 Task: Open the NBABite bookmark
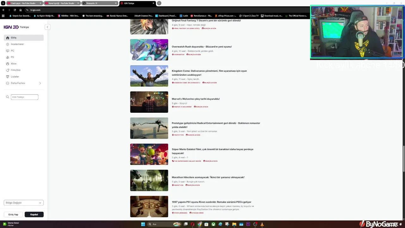pos(68,16)
